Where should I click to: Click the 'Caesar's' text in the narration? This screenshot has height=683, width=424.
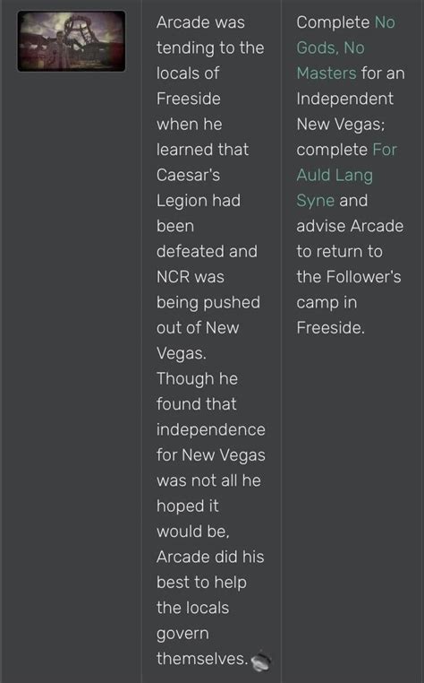coord(188,175)
